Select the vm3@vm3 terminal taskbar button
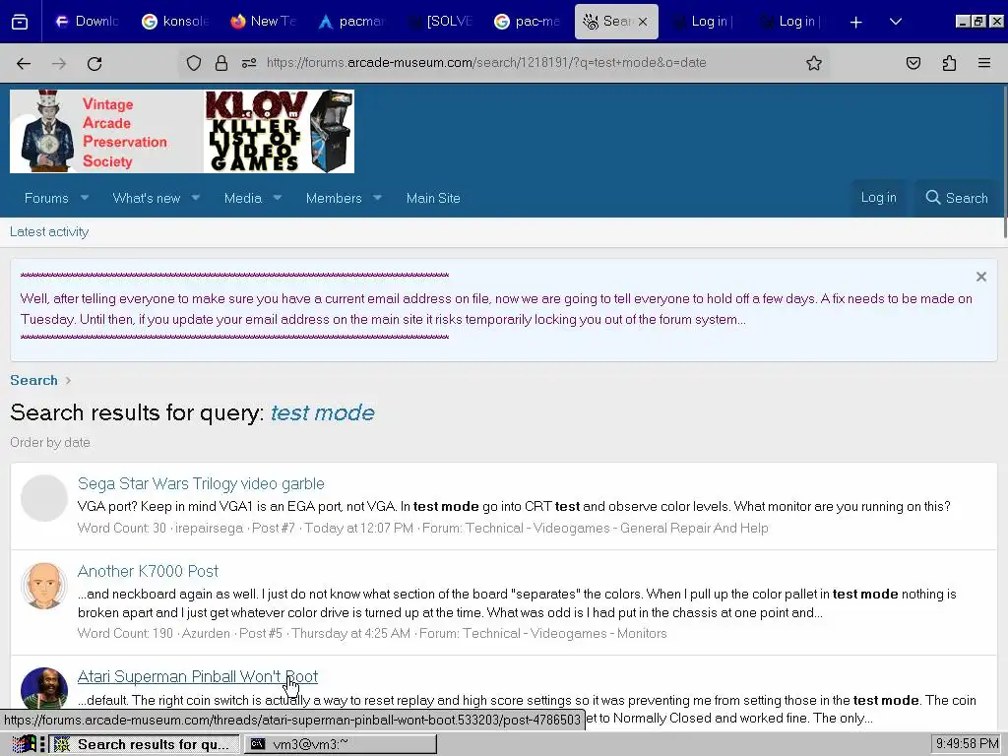Screen dimensions: 1008x756 (340, 744)
